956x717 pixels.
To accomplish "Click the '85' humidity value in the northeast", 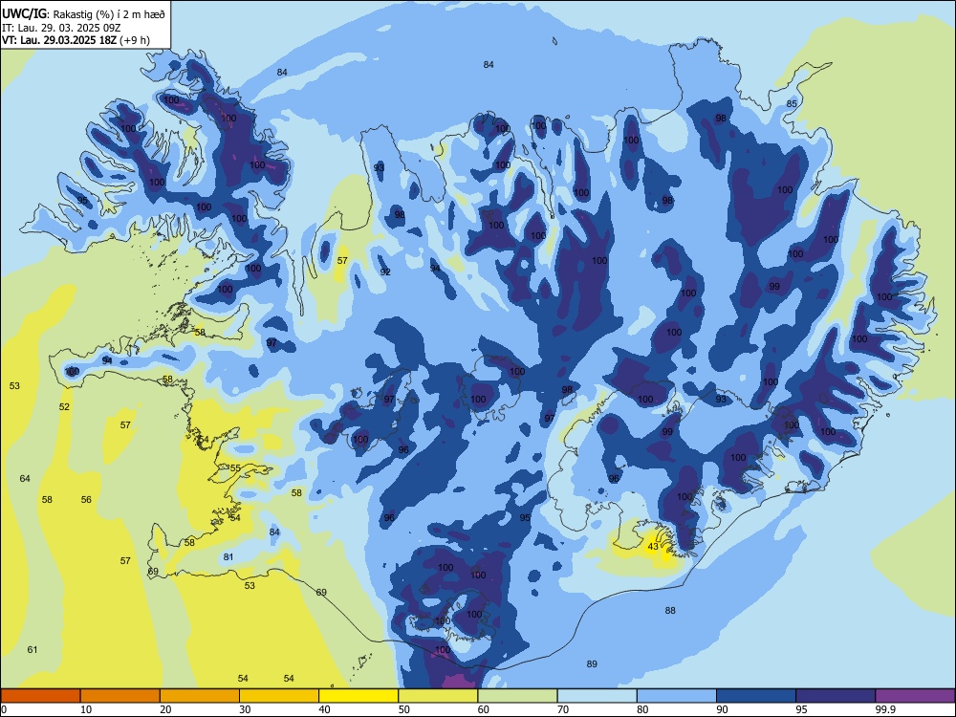I will (x=792, y=103).
